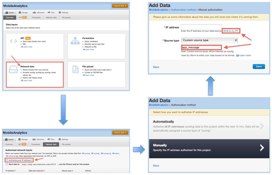Click the Actions column header

click(x=88, y=171)
